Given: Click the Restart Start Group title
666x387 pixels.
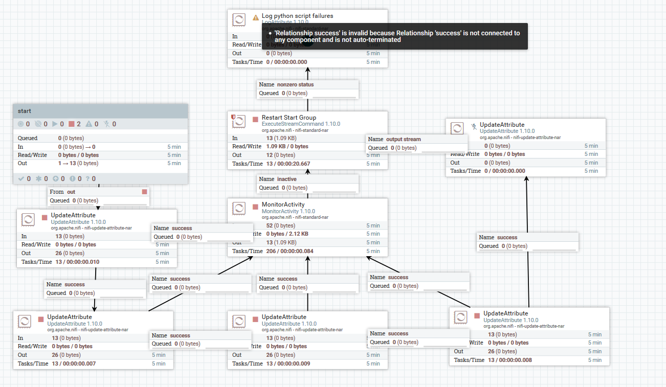Looking at the screenshot, I should pos(289,117).
